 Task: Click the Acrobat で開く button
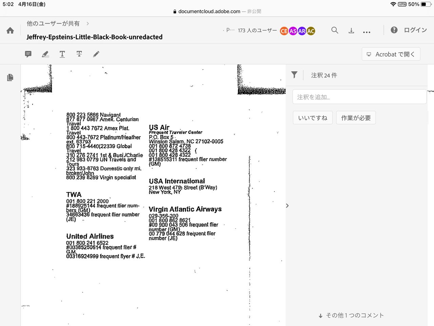pyautogui.click(x=391, y=54)
